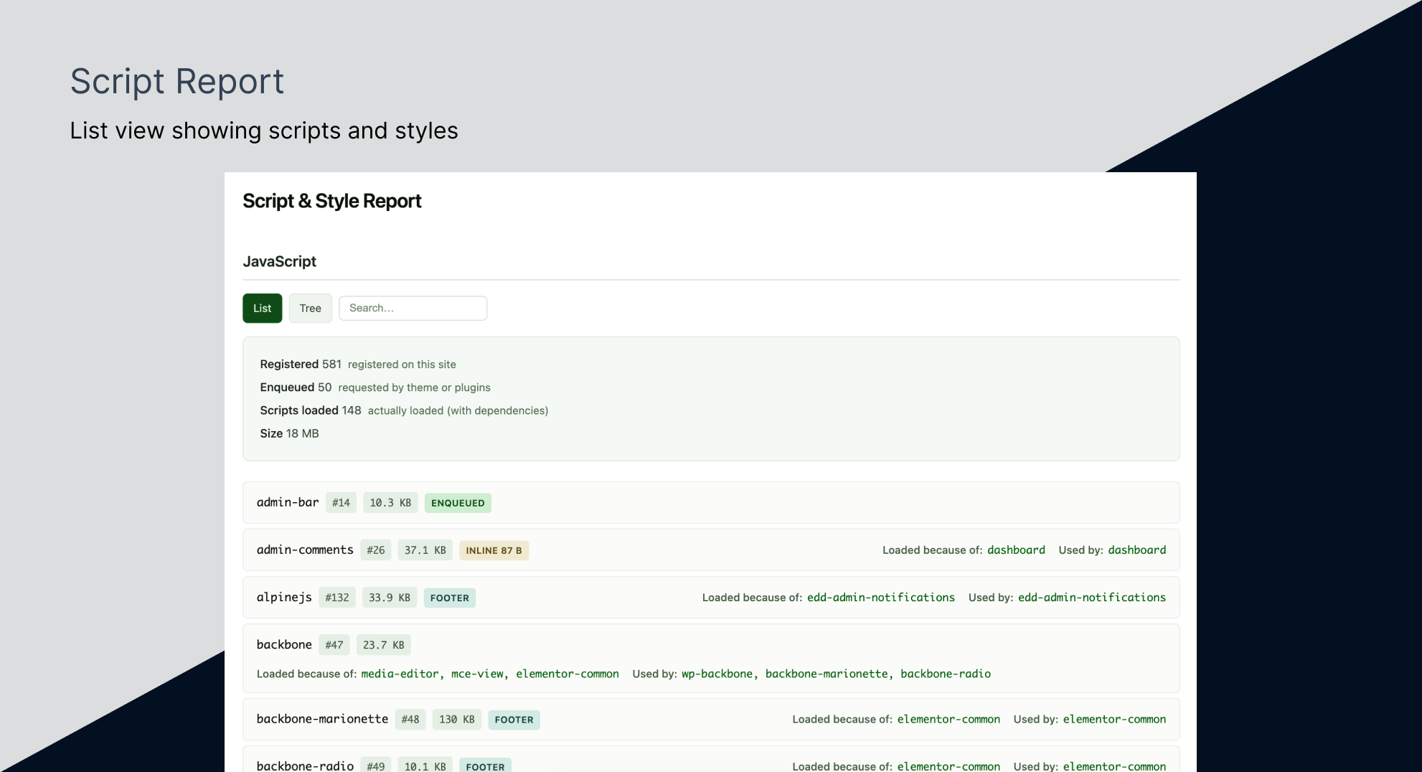
Task: Select the backbone-radio script row
Action: (710, 763)
